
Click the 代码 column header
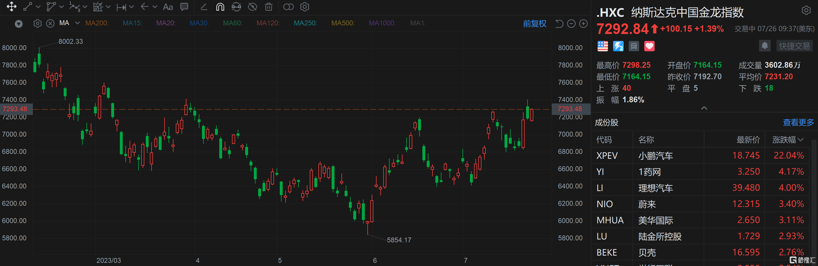point(604,139)
